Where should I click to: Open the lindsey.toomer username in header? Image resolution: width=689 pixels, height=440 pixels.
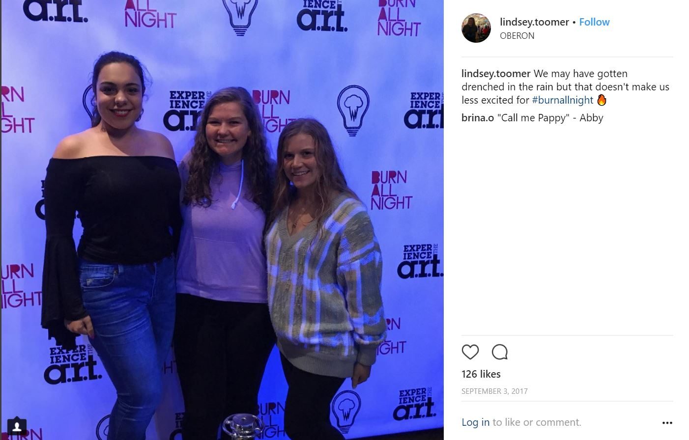[x=534, y=22]
